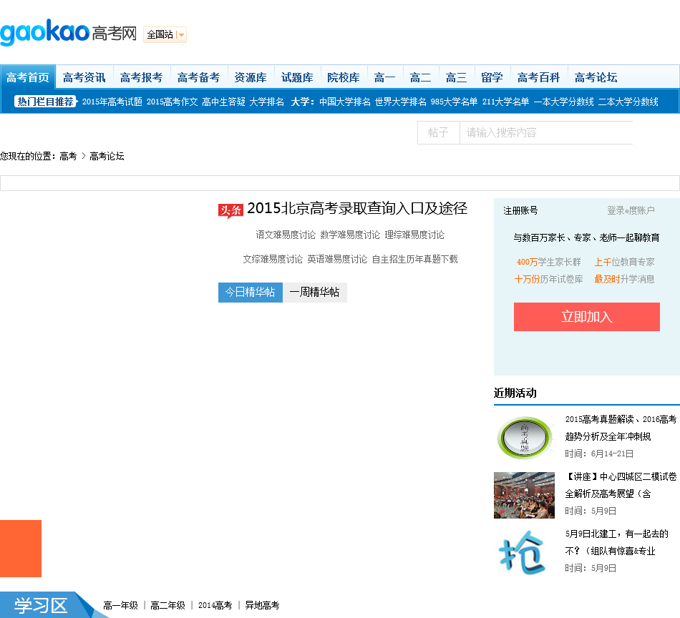Open the 十万份历年试卷库 link

coord(548,279)
